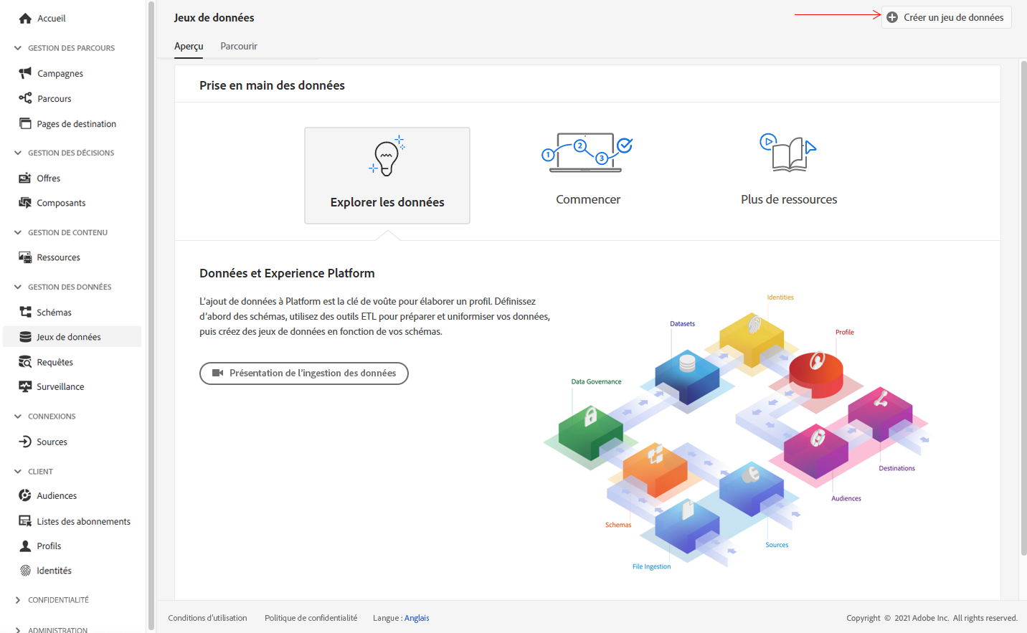Image resolution: width=1027 pixels, height=633 pixels.
Task: Expand the Confidentialité section
Action: click(18, 600)
